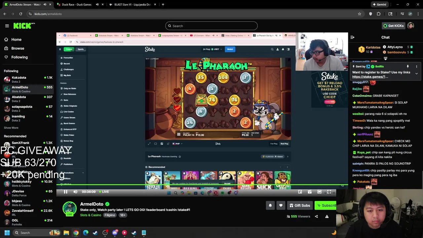This screenshot has width=423, height=238.
Task: Mute the stream player volume
Action: coord(75,192)
